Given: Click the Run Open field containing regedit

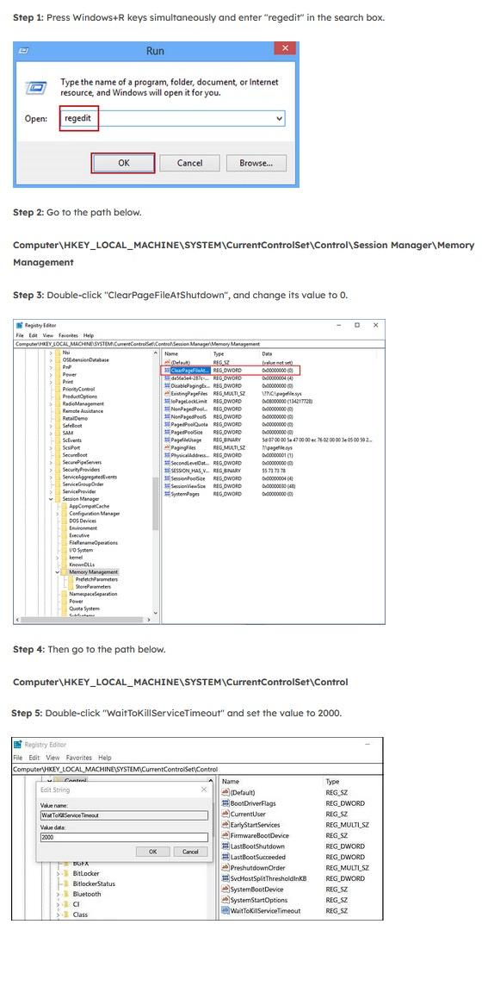Looking at the screenshot, I should (x=172, y=119).
